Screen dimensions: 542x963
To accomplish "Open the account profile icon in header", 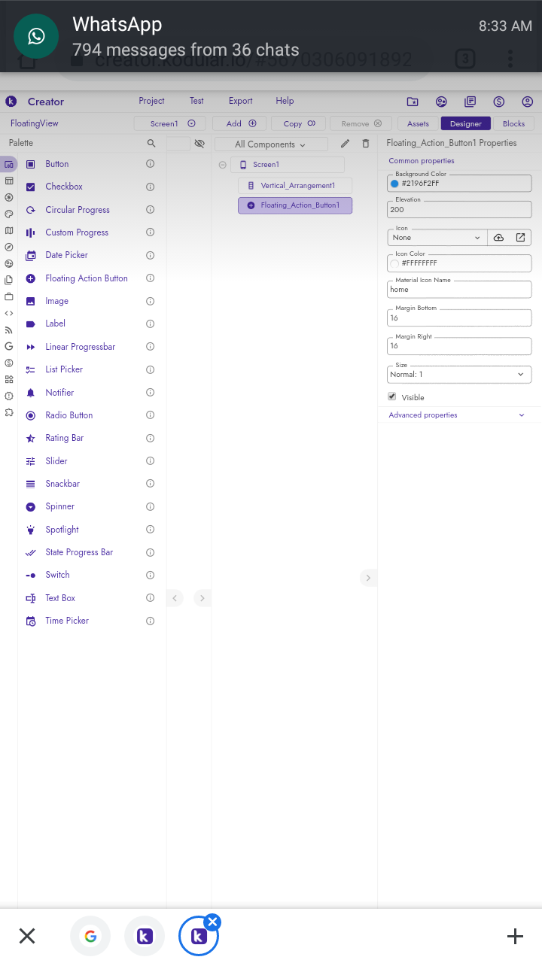I will (x=527, y=102).
